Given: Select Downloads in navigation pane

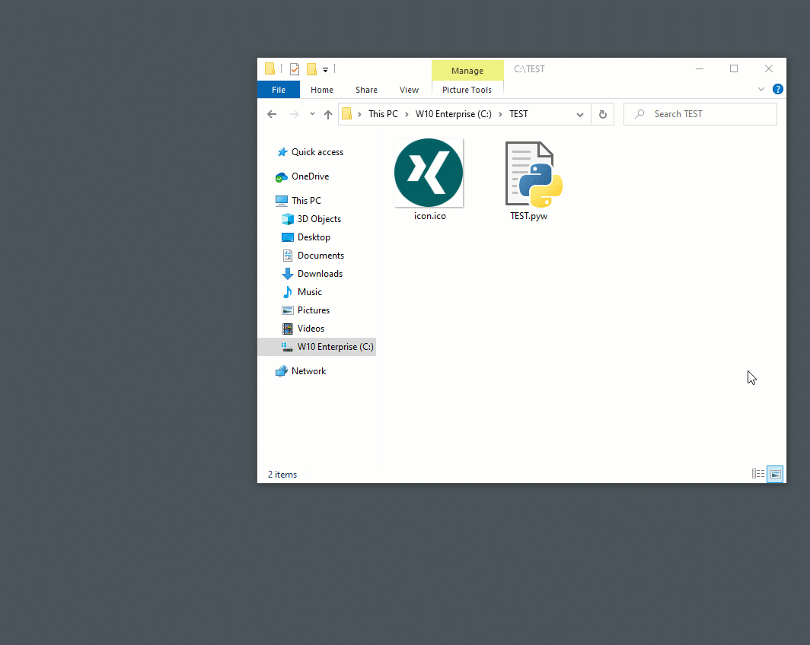Looking at the screenshot, I should 320,274.
